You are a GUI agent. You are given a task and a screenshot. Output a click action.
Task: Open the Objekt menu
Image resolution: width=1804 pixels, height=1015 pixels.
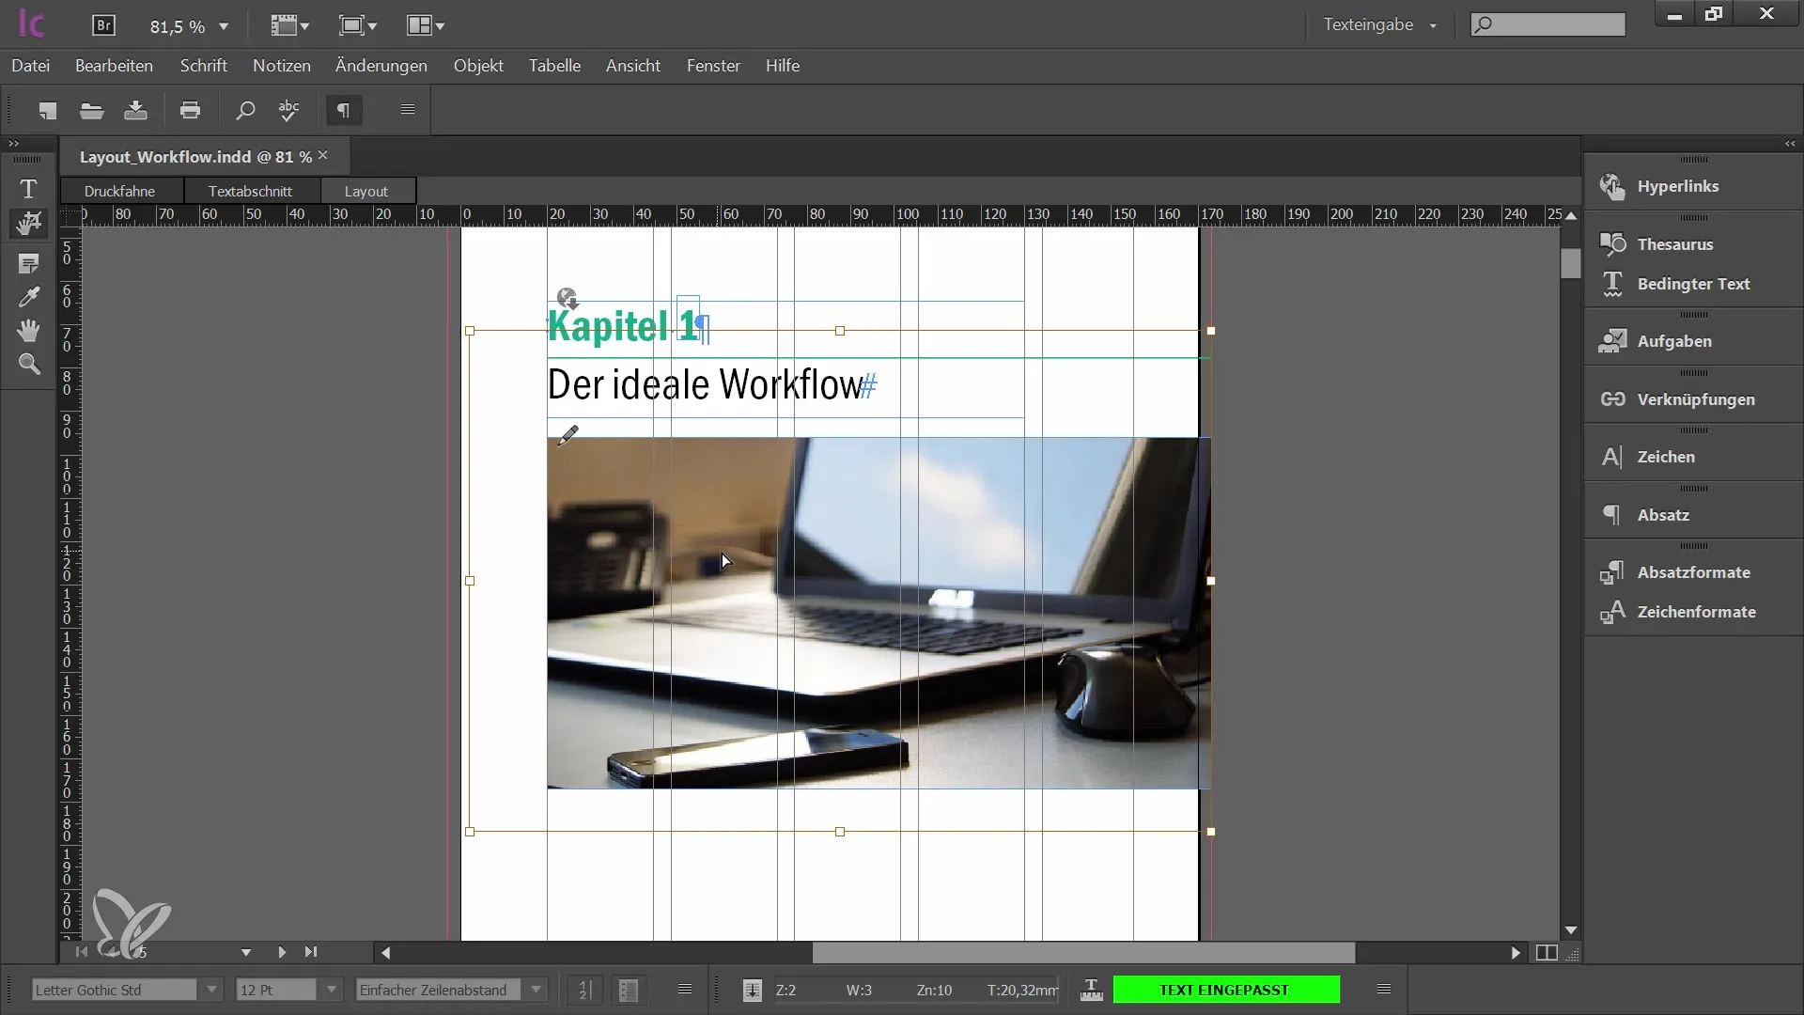478,66
